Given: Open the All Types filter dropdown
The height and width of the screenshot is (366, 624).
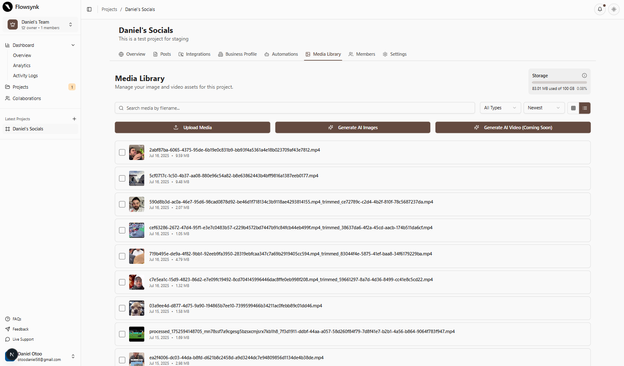Looking at the screenshot, I should click(x=500, y=108).
